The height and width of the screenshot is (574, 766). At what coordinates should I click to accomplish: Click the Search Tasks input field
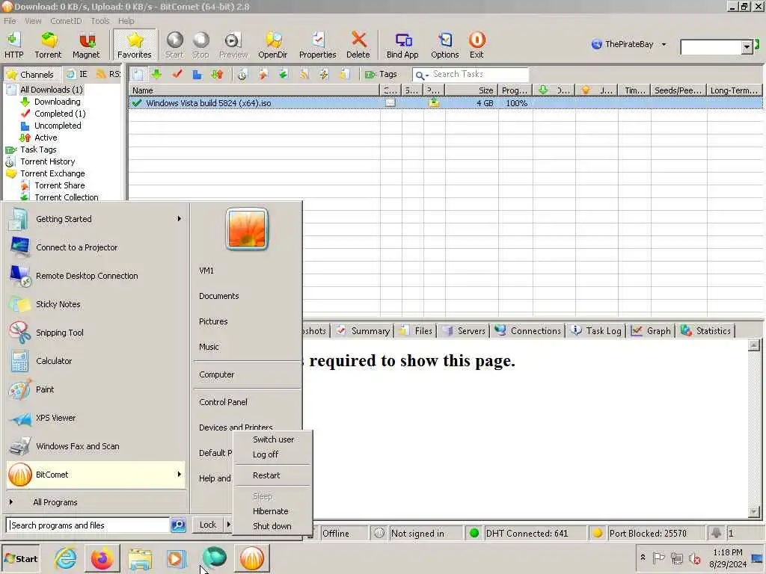(479, 74)
